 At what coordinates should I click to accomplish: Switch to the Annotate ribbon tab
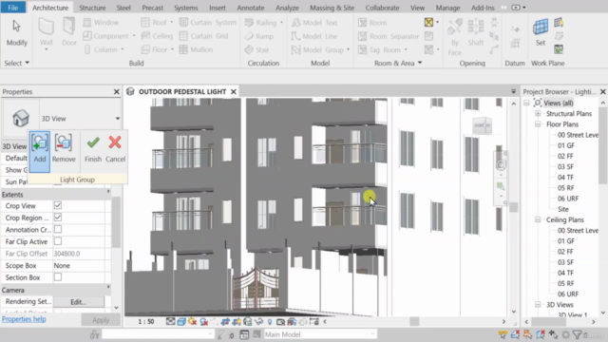251,8
